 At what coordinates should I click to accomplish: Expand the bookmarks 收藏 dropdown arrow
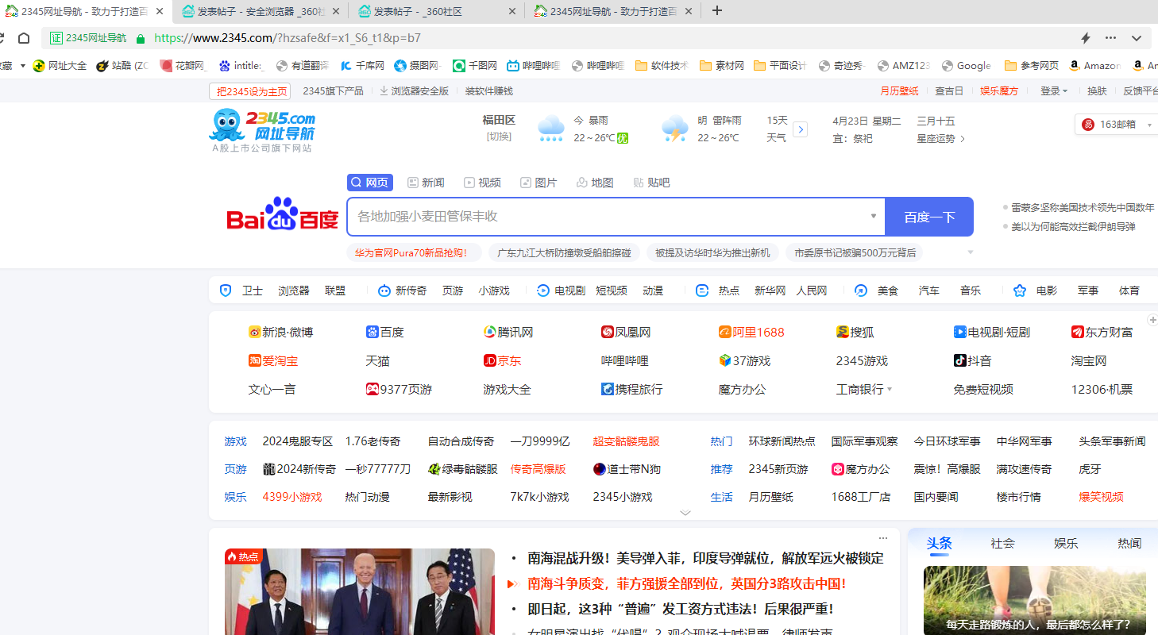coord(23,66)
